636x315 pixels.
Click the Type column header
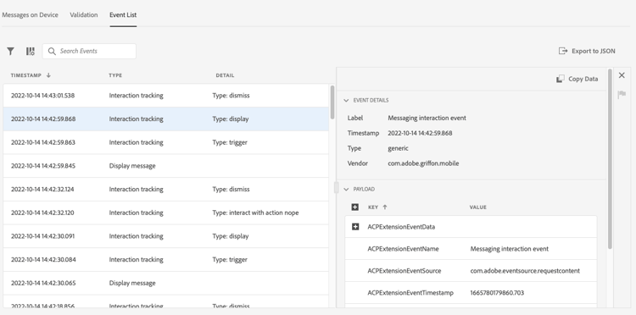pyautogui.click(x=115, y=75)
